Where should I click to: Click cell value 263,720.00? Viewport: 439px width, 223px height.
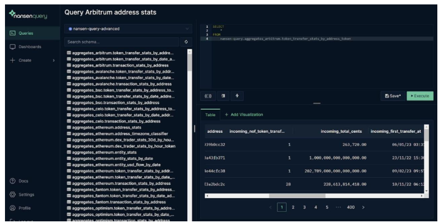[x=354, y=144]
